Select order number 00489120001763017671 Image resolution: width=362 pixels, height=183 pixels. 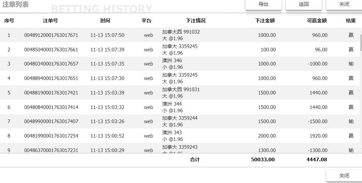pyautogui.click(x=51, y=35)
